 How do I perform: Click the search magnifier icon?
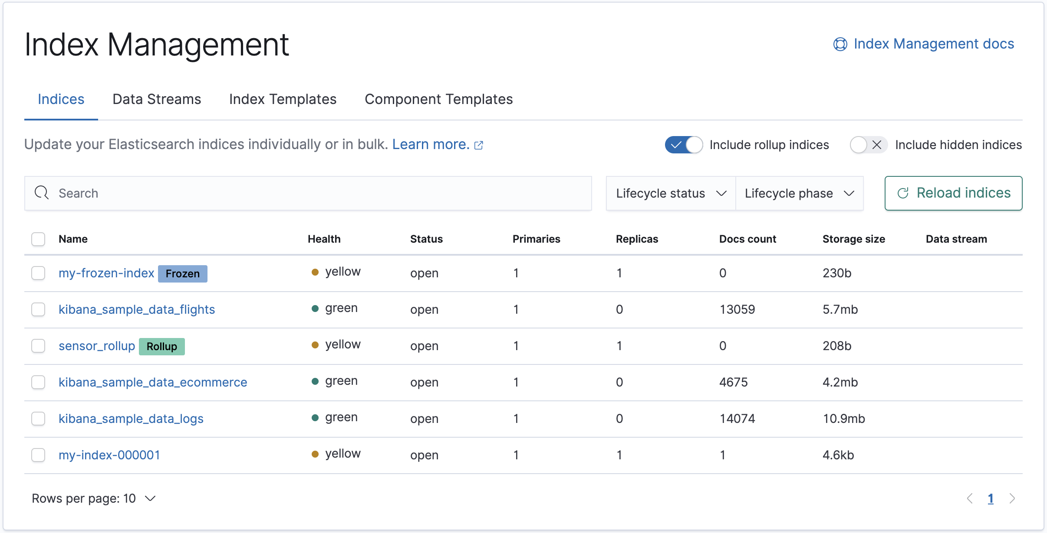[42, 193]
